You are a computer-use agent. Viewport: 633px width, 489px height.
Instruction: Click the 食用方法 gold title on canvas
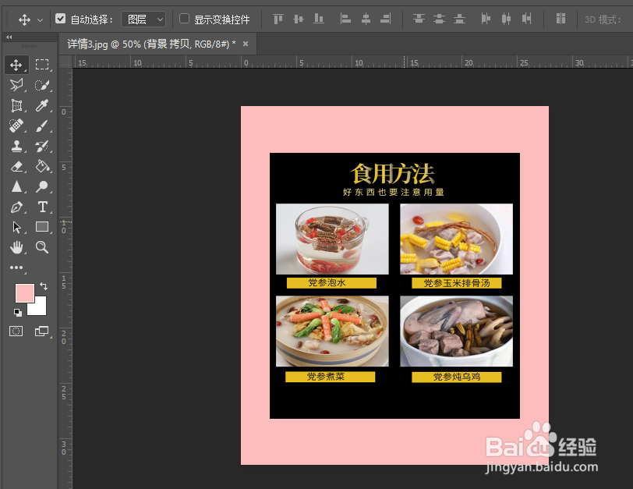click(x=393, y=174)
